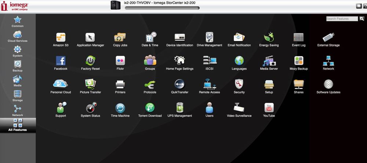
Task: Click the storage usage progress bar
Action: [x=162, y=8]
